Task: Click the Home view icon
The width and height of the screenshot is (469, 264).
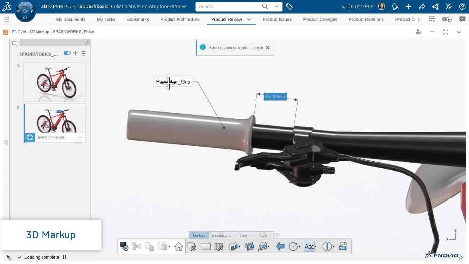Action: 179,246
